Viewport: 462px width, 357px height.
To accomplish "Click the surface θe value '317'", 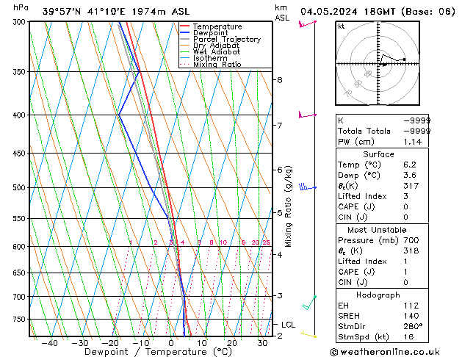I will [411, 186].
